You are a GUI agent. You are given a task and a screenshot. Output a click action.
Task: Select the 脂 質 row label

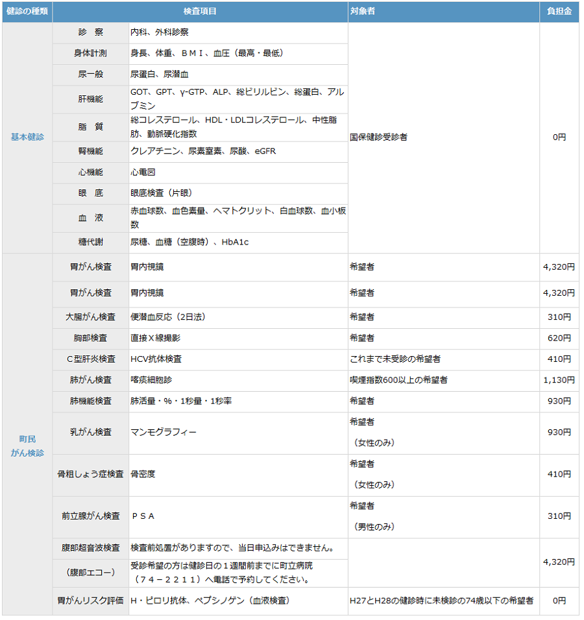[x=91, y=127]
